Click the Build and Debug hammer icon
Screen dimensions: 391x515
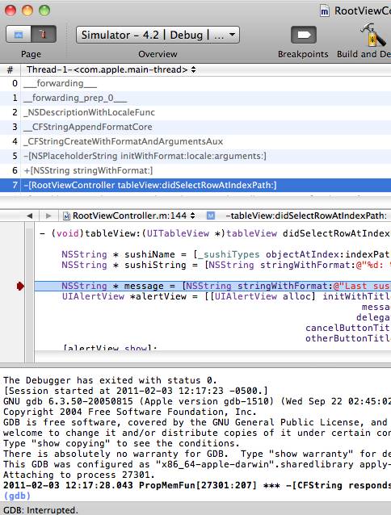(x=373, y=35)
